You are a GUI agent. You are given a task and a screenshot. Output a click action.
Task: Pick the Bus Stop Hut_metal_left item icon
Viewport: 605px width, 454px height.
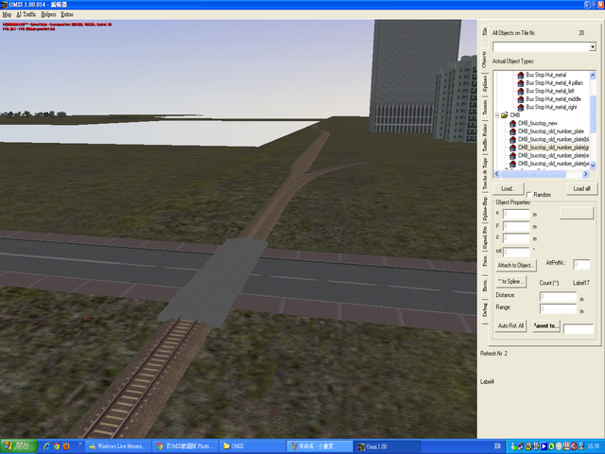[x=520, y=91]
